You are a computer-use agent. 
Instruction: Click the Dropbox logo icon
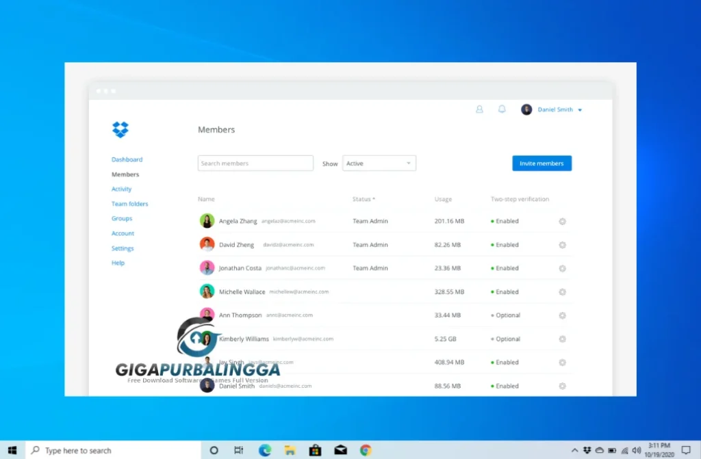[120, 129]
